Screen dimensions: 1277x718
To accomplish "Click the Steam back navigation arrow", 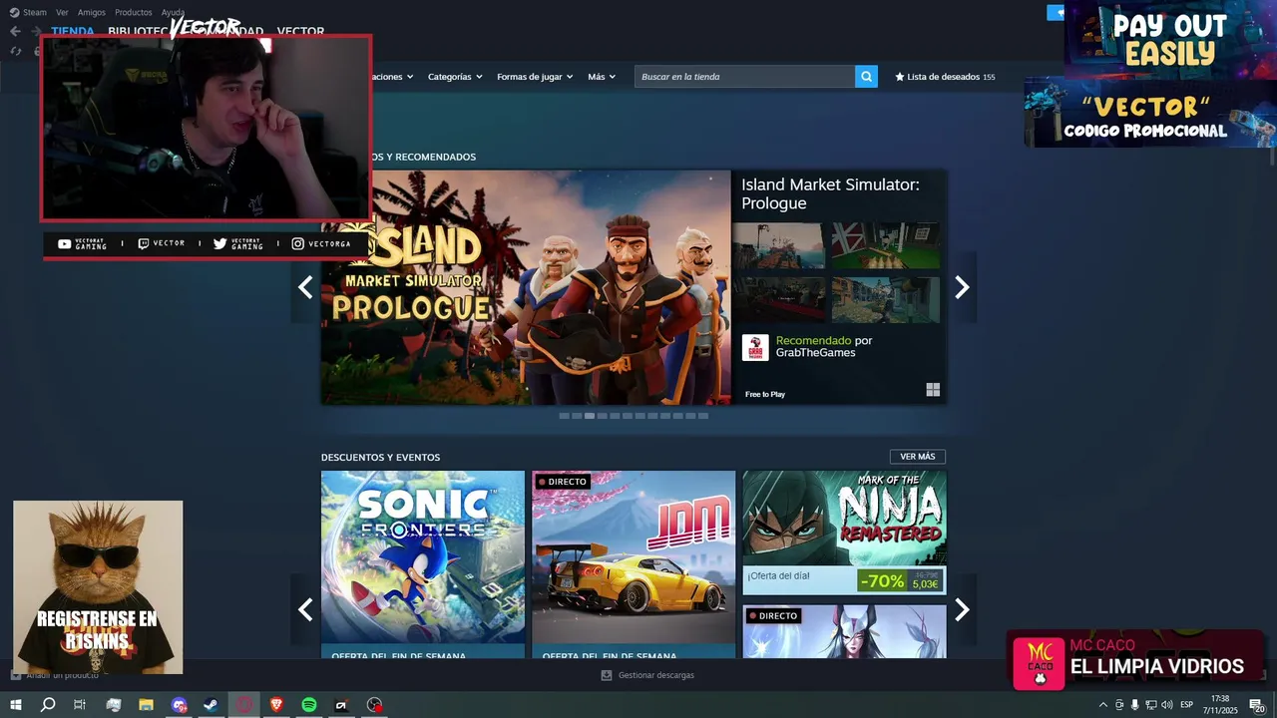I will click(15, 31).
